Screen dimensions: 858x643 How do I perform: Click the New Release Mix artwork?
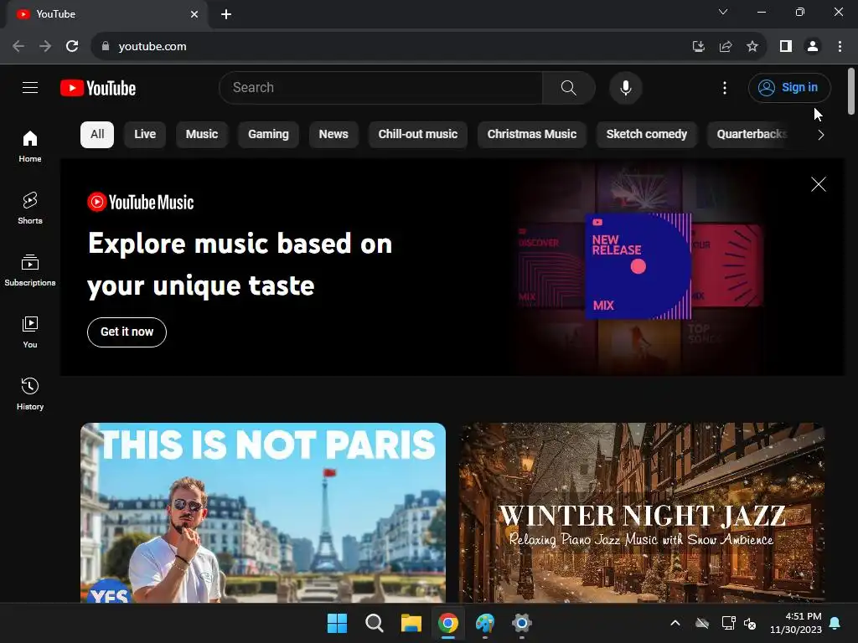click(x=638, y=266)
